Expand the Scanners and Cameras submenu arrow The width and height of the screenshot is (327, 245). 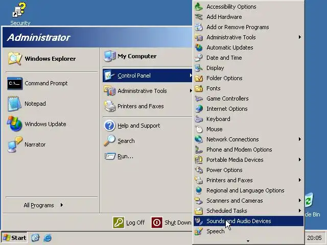[300, 201]
